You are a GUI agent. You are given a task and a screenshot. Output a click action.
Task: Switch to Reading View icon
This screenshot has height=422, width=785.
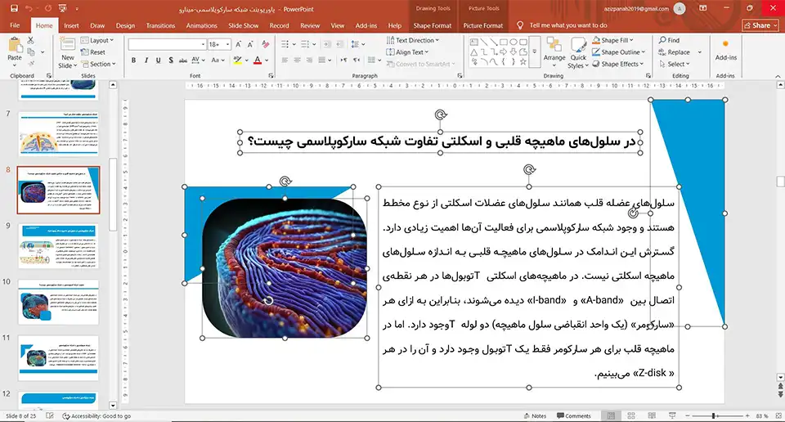(x=652, y=415)
